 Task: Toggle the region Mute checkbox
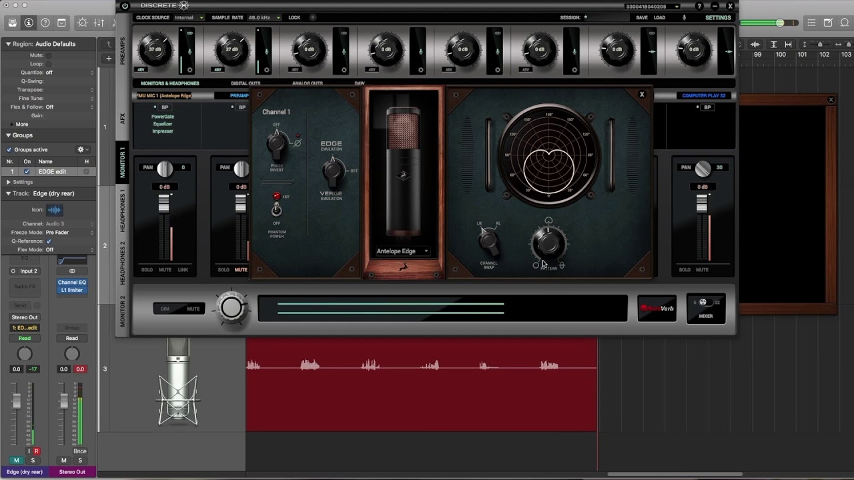[49, 55]
